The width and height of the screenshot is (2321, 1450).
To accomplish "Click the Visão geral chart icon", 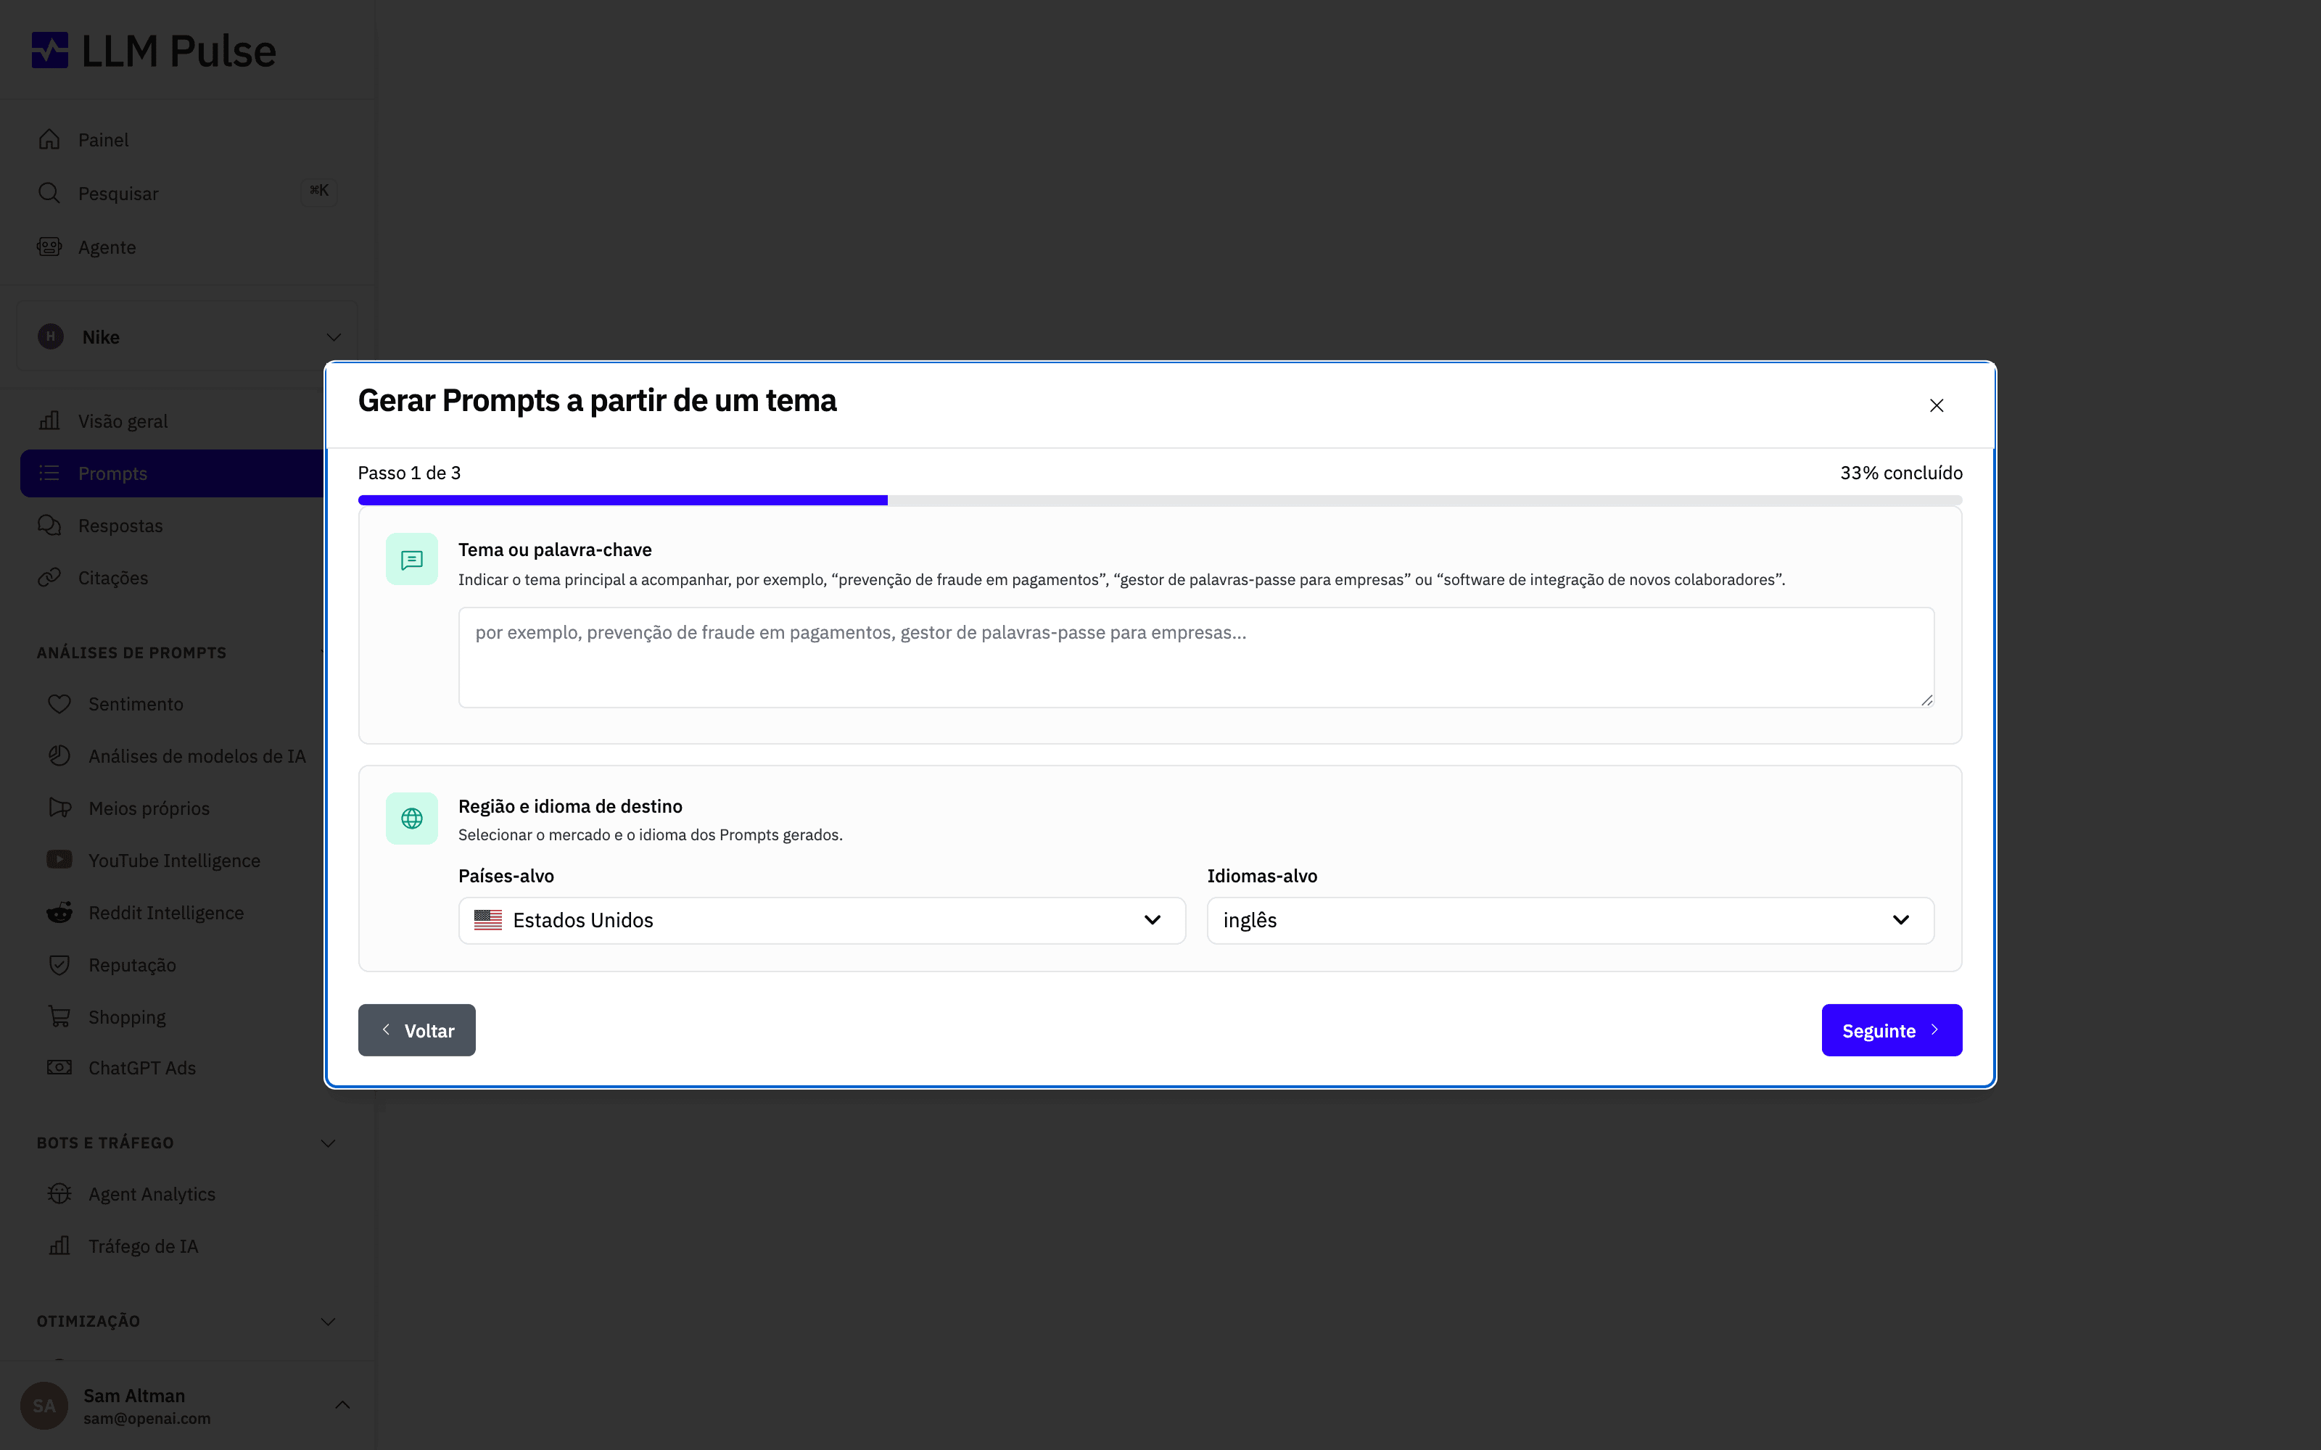I will (x=49, y=420).
